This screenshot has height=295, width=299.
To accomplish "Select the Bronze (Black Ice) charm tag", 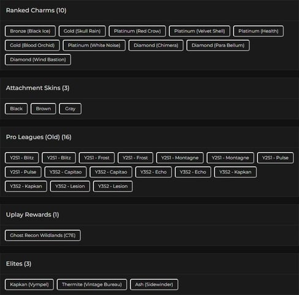I will point(30,31).
